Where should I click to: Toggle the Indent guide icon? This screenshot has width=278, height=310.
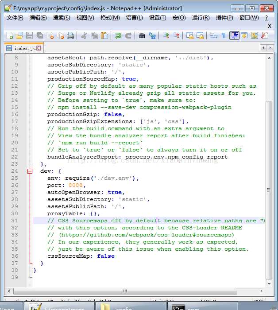click(x=234, y=35)
